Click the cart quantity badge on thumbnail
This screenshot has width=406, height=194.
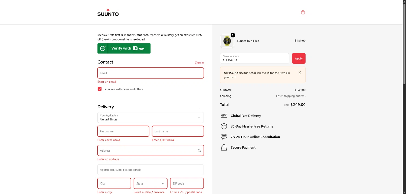(233, 35)
